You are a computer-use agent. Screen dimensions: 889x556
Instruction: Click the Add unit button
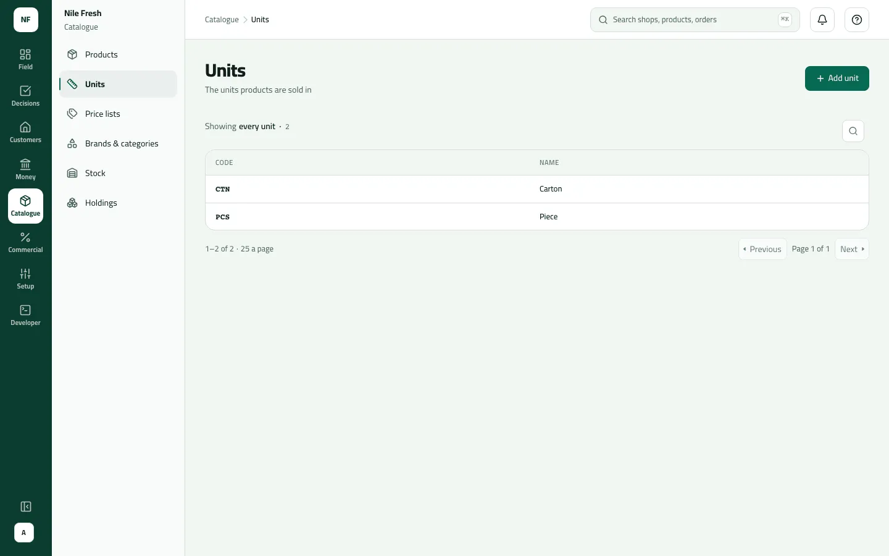pyautogui.click(x=837, y=78)
